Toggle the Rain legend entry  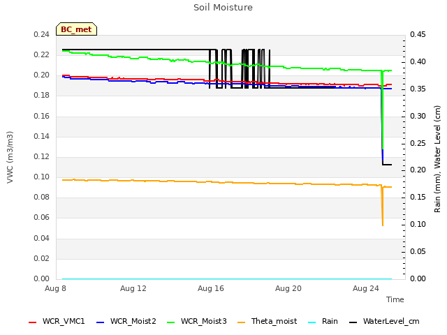click(x=323, y=321)
